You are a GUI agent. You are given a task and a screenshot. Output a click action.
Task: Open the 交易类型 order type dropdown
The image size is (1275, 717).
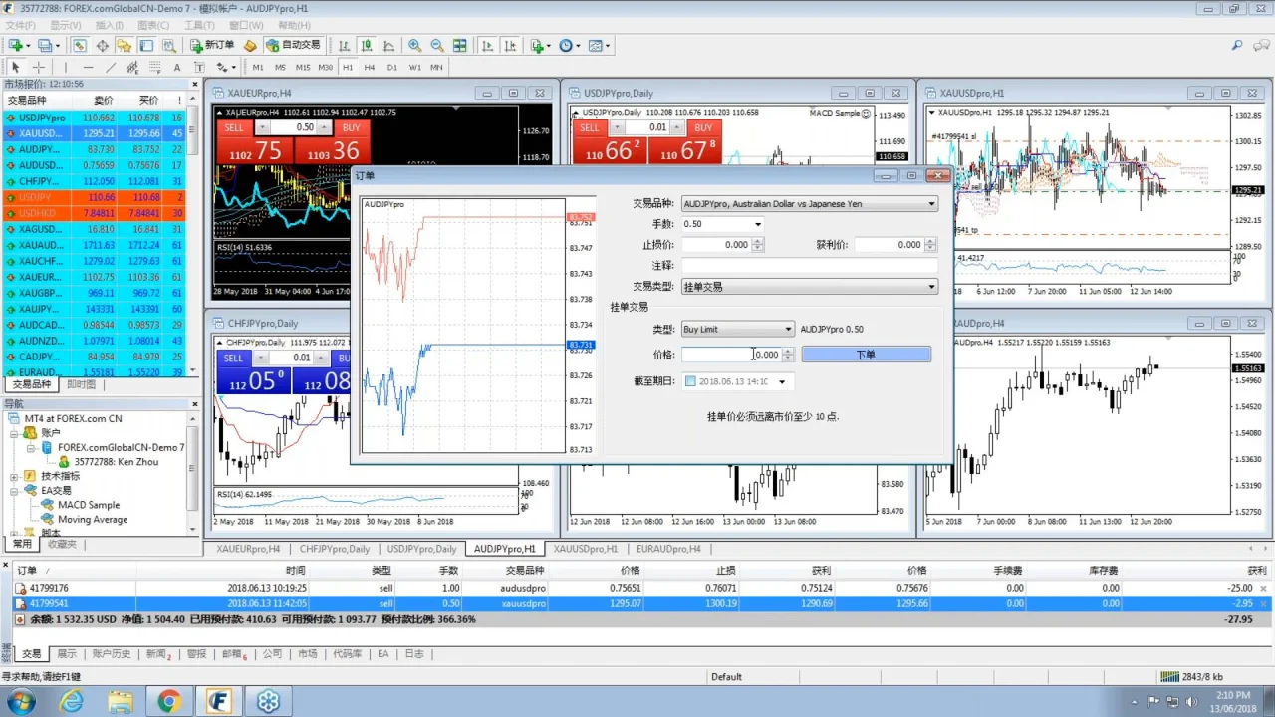(x=932, y=287)
